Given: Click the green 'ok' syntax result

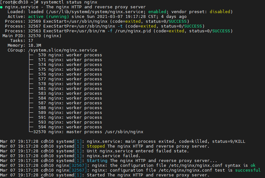Looking at the screenshot, I should coord(253,165).
